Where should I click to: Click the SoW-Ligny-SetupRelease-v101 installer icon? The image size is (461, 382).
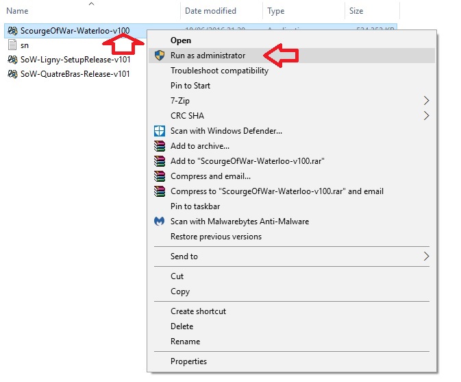12,60
